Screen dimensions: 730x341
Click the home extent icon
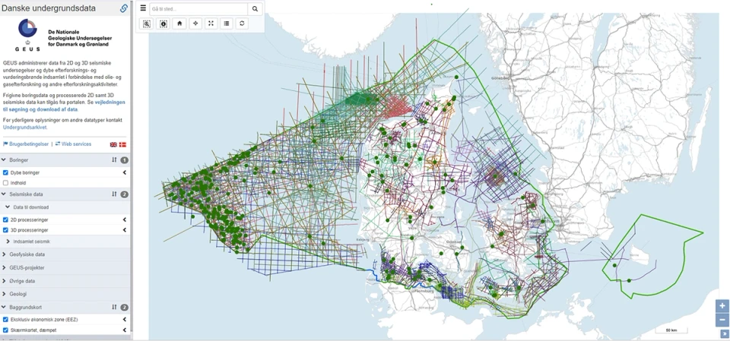[x=179, y=24]
